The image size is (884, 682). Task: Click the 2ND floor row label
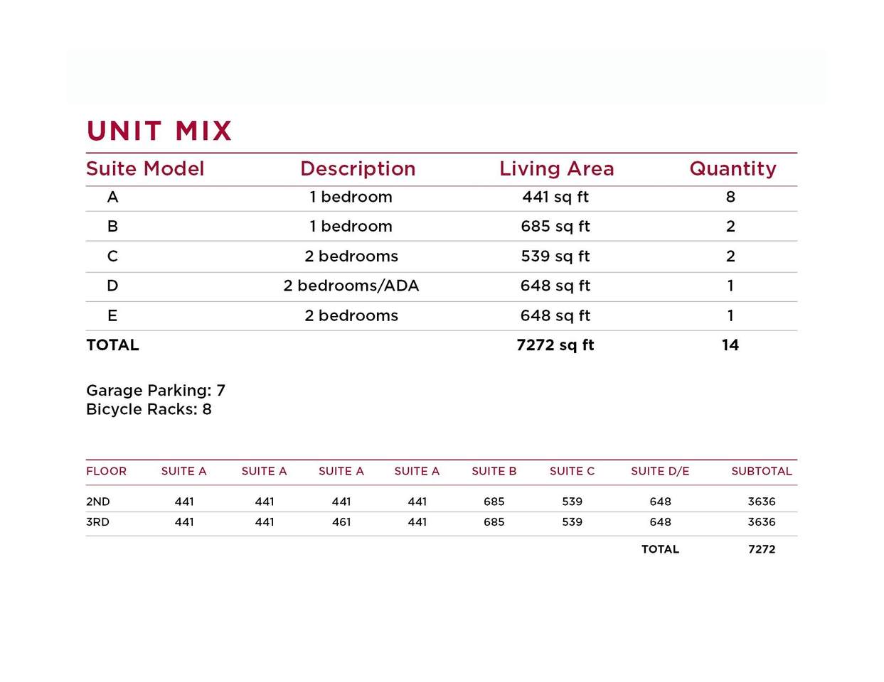tap(98, 502)
